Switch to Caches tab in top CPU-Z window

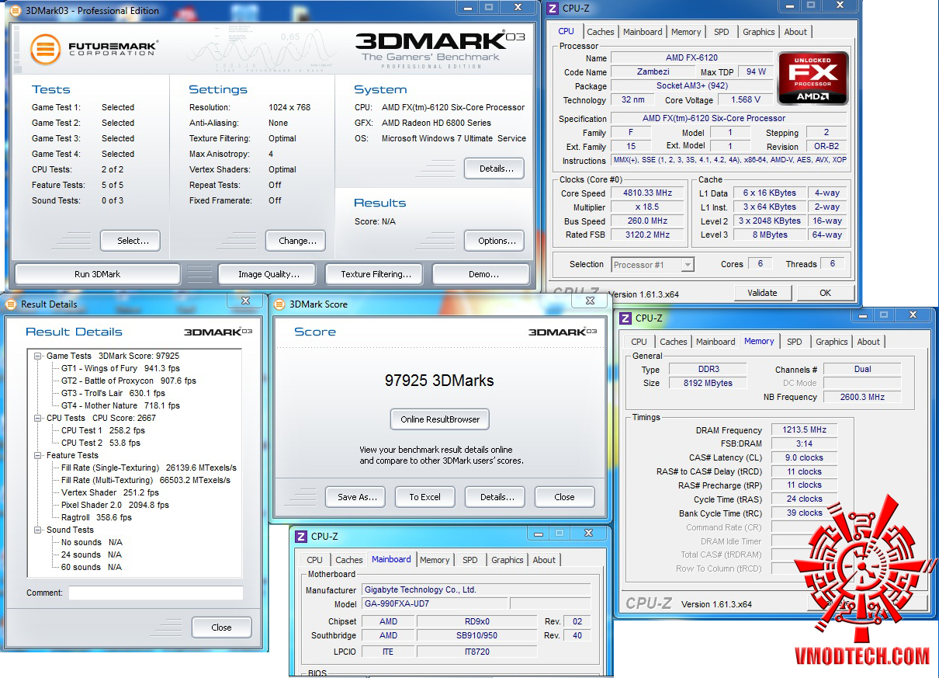tap(600, 32)
